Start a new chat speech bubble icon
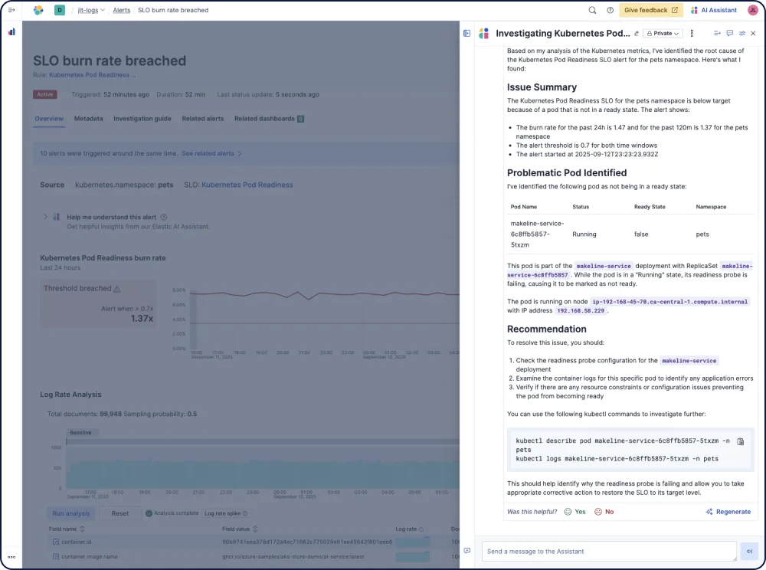Image resolution: width=766 pixels, height=570 pixels. [729, 33]
